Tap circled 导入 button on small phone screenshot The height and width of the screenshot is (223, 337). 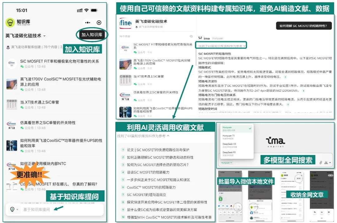tap(299, 178)
